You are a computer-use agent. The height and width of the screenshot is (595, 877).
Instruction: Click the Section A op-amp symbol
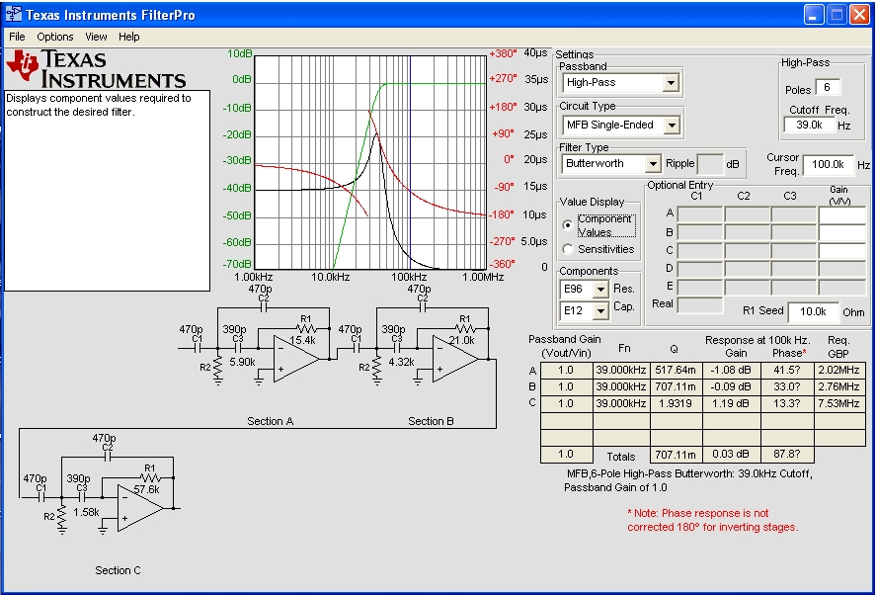tap(295, 360)
